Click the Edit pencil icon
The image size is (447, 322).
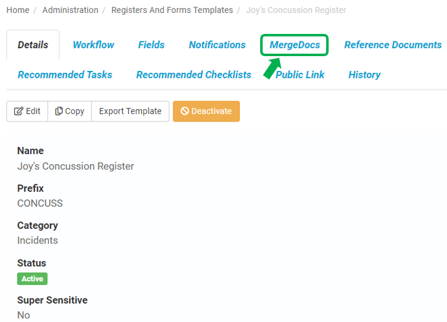tap(18, 111)
